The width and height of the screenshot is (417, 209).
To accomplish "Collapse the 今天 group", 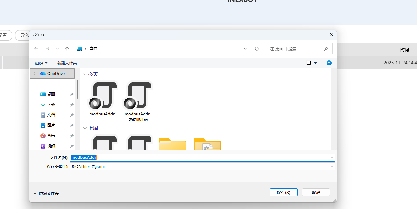I will pyautogui.click(x=85, y=75).
